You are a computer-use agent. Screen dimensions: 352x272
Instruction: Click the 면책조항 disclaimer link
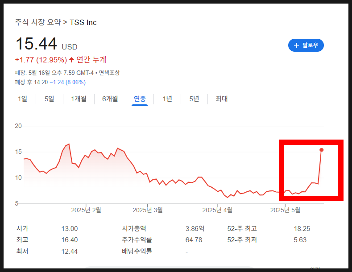109,73
